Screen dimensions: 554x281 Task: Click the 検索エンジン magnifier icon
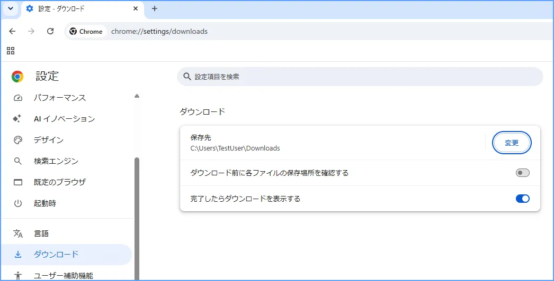coord(17,161)
